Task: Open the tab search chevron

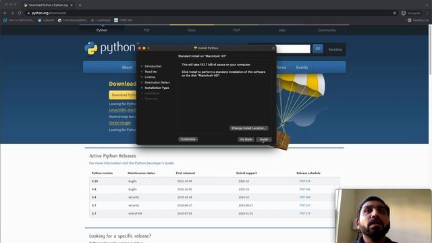Action: point(427,5)
